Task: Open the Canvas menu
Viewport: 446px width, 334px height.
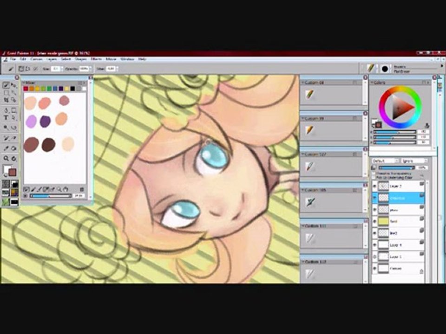Action: (x=36, y=59)
